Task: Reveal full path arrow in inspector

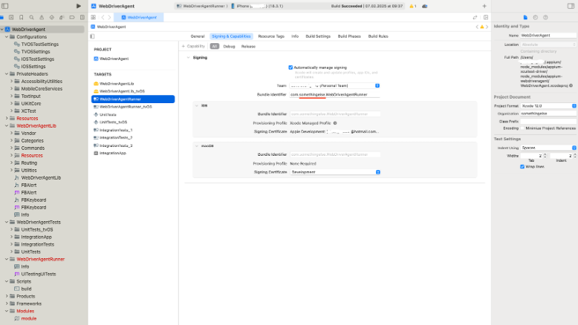Action: point(571,85)
